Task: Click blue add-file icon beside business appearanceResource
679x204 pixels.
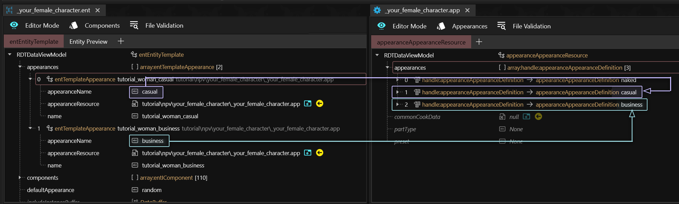Action: [x=308, y=153]
